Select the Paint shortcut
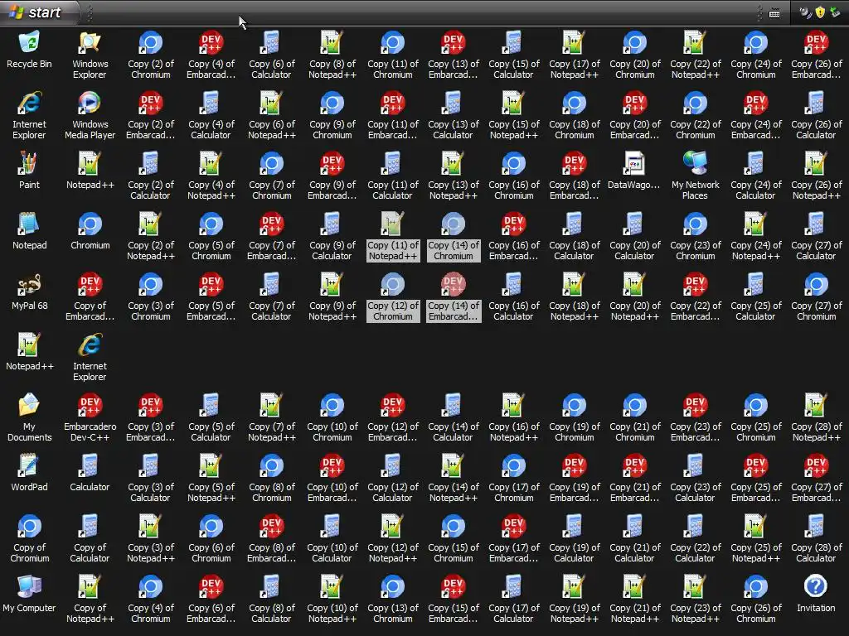The width and height of the screenshot is (849, 636). point(29,171)
